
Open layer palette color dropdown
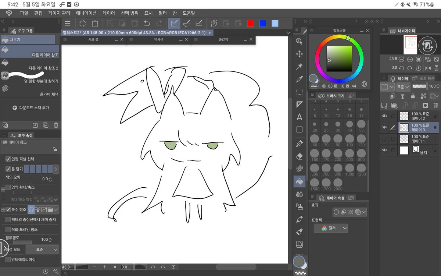tap(387, 87)
